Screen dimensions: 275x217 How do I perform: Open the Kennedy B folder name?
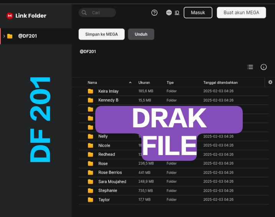point(108,100)
